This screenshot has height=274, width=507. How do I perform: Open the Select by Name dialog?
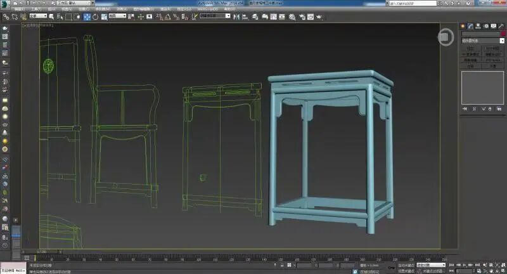pyautogui.click(x=60, y=16)
